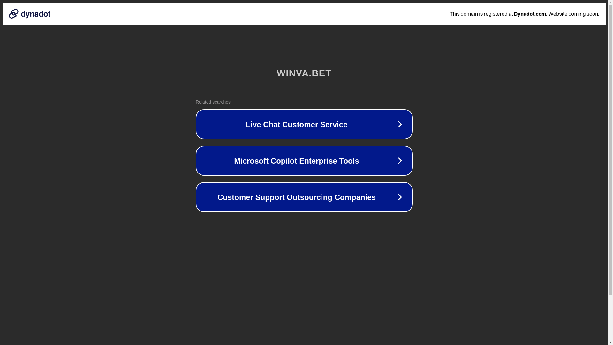Click chevron arrow on Live Chat row
The height and width of the screenshot is (345, 613).
point(400,124)
